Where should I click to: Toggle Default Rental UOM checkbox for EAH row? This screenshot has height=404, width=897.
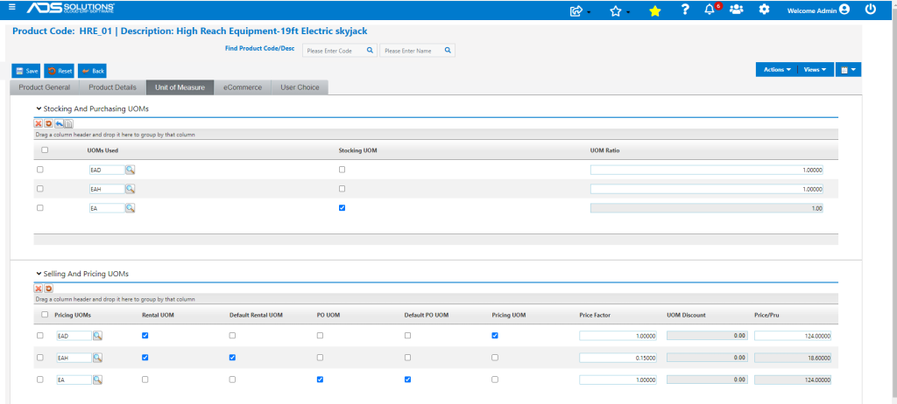pos(232,357)
